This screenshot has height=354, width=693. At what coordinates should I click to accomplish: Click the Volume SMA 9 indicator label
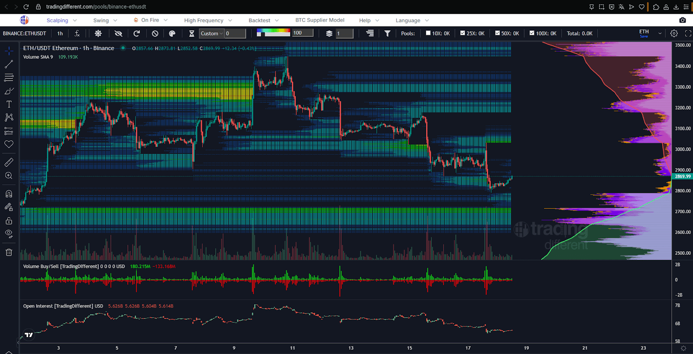38,57
